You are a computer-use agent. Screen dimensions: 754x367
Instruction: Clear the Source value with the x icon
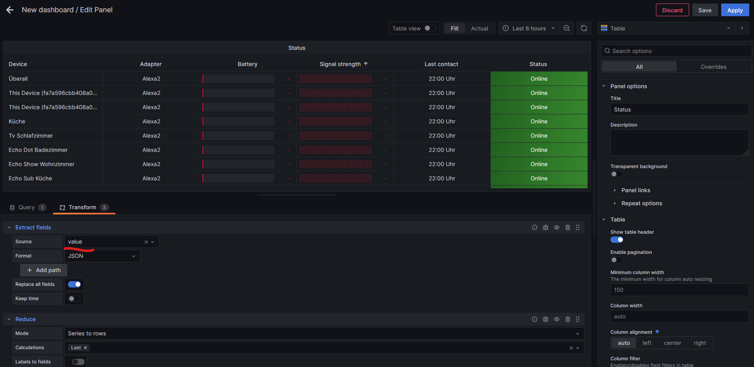coord(146,242)
